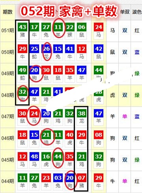Click circled blue 20 in row 044期
The width and height of the screenshot is (142, 193).
click(x=70, y=178)
